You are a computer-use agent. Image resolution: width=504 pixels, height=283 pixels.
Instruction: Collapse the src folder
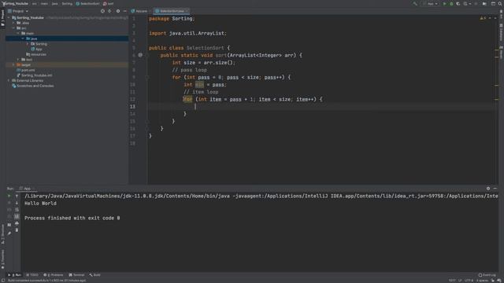click(x=13, y=28)
